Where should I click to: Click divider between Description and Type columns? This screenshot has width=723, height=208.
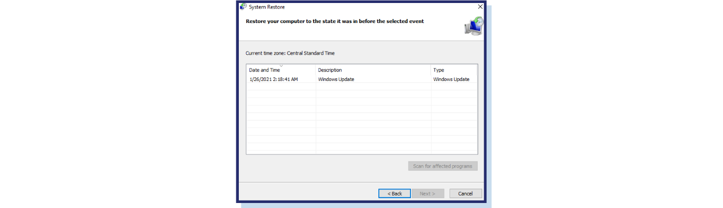tap(431, 70)
